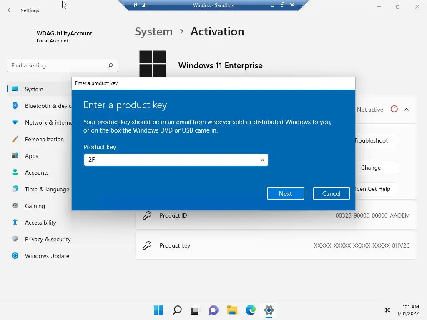Open the Windows Start menu
The width and height of the screenshot is (427, 320).
pos(159,310)
